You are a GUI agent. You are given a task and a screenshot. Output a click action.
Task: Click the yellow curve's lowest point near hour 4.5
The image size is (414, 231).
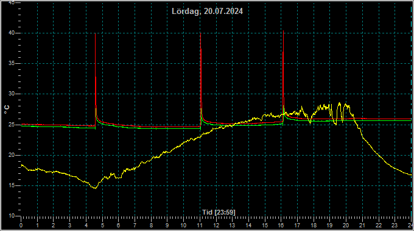[x=95, y=188]
